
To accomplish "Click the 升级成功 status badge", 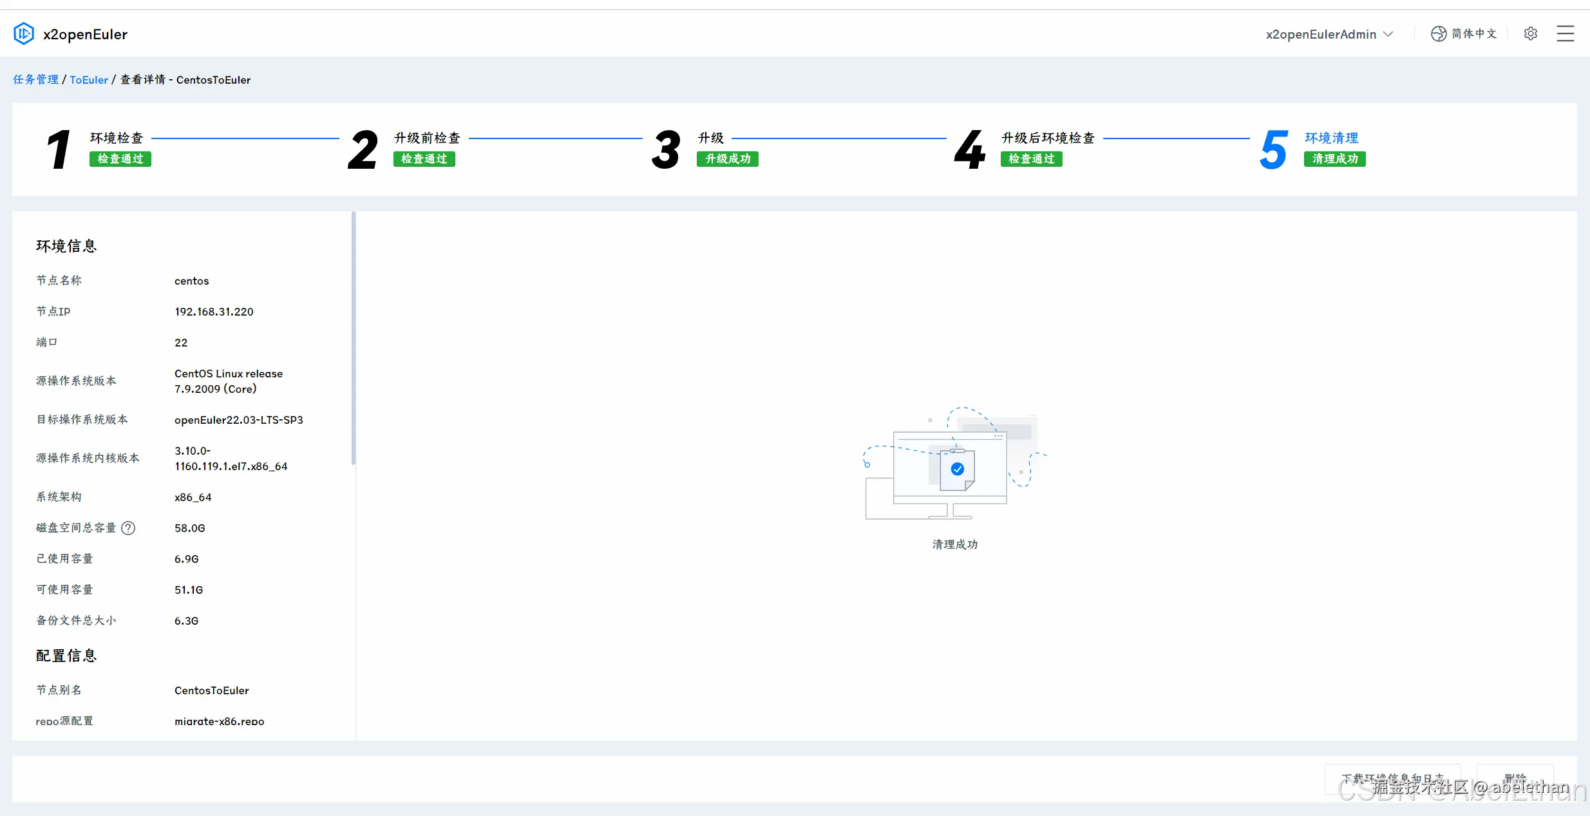I will (727, 159).
